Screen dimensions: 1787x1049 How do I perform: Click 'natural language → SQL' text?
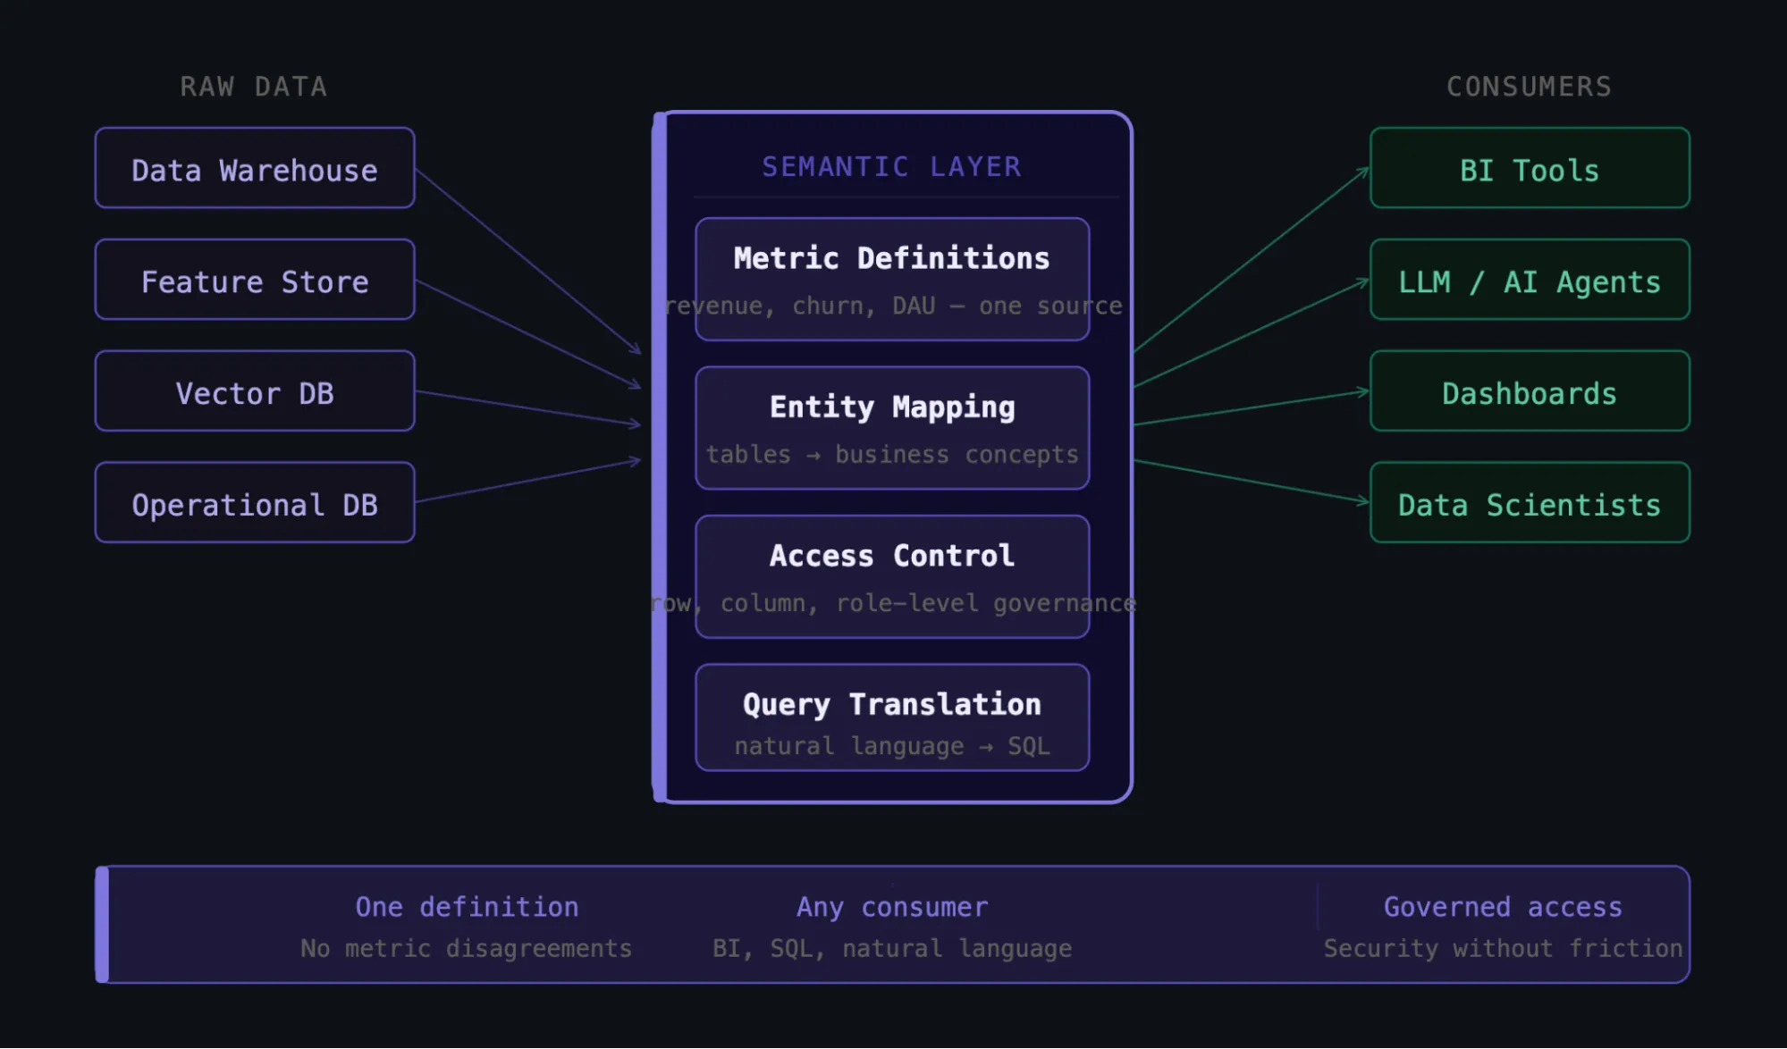(x=892, y=746)
